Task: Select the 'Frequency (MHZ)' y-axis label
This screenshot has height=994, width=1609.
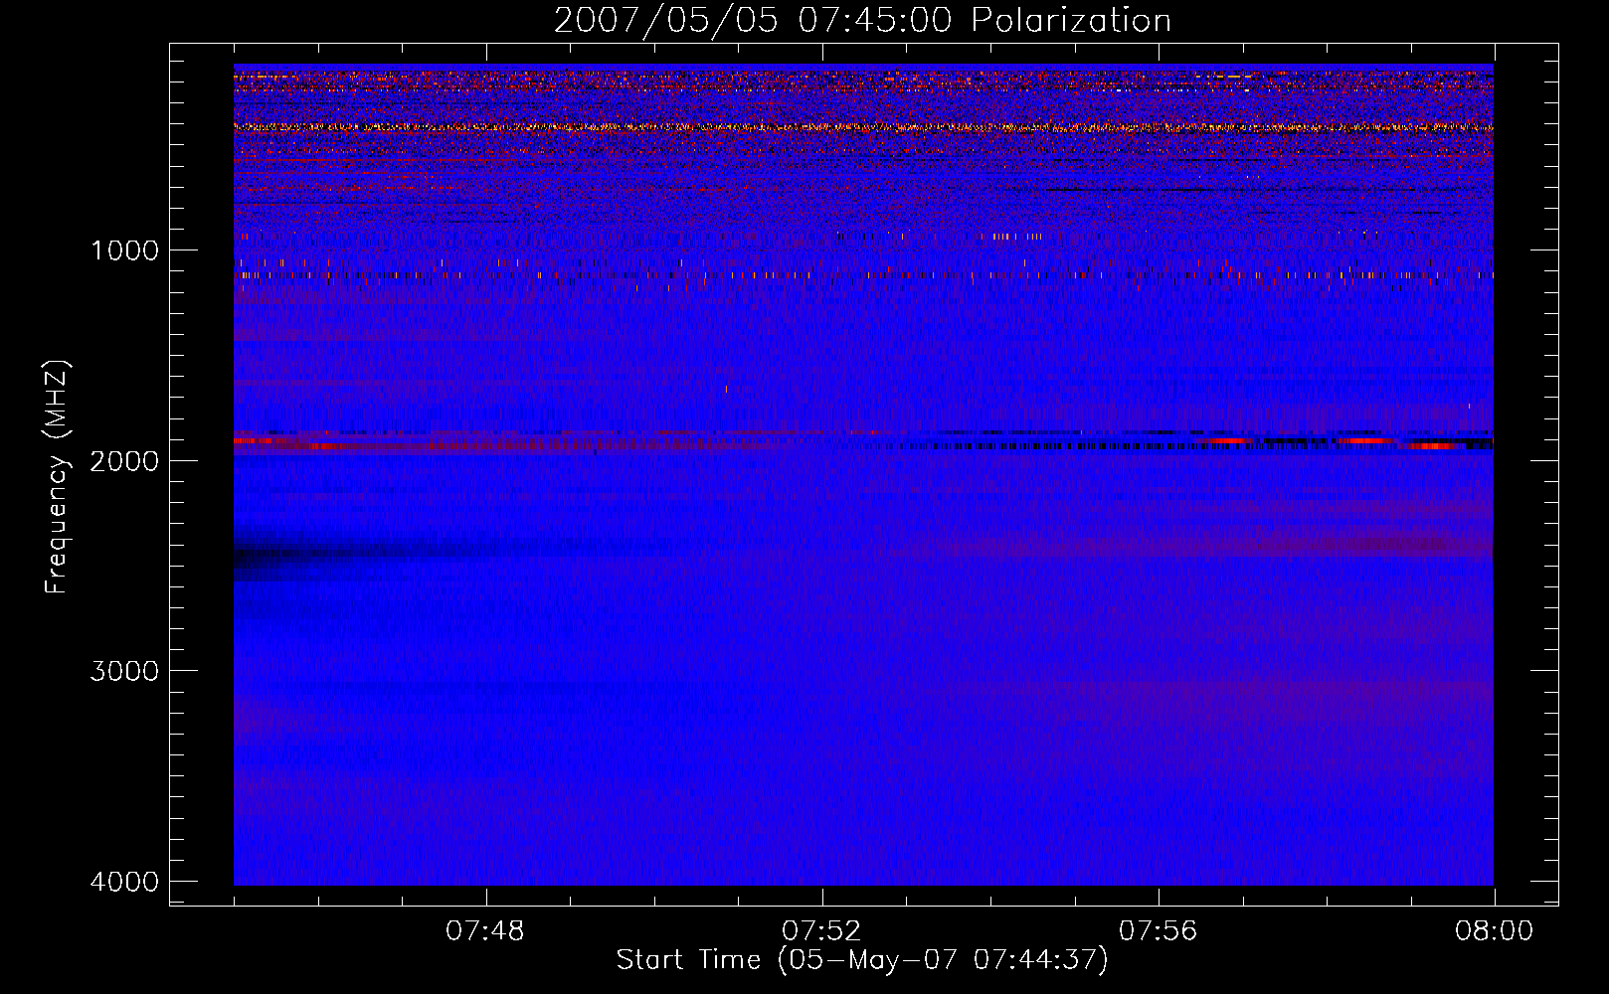Action: click(58, 477)
